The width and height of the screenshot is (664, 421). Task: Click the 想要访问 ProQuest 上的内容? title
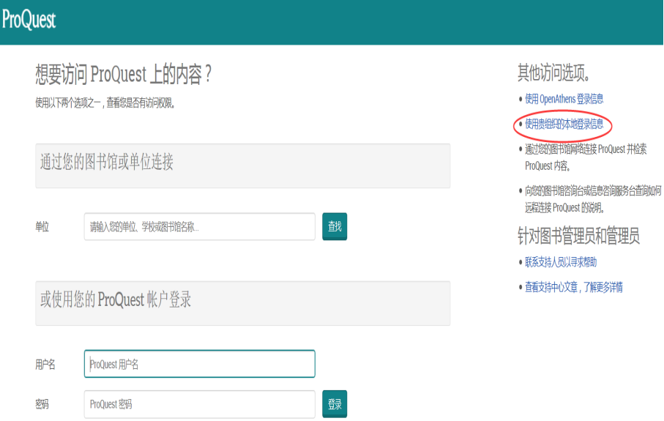click(123, 75)
